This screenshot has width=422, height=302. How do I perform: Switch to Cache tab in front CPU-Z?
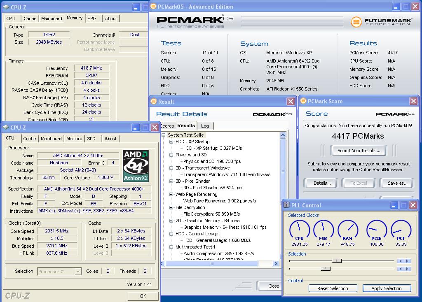[30, 139]
